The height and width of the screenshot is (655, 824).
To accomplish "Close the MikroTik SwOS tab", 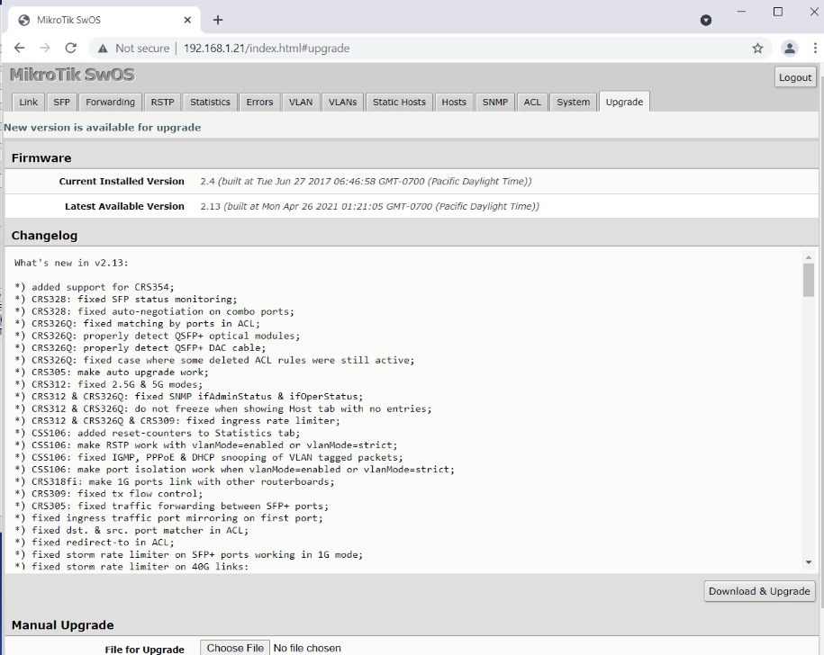I will [187, 20].
